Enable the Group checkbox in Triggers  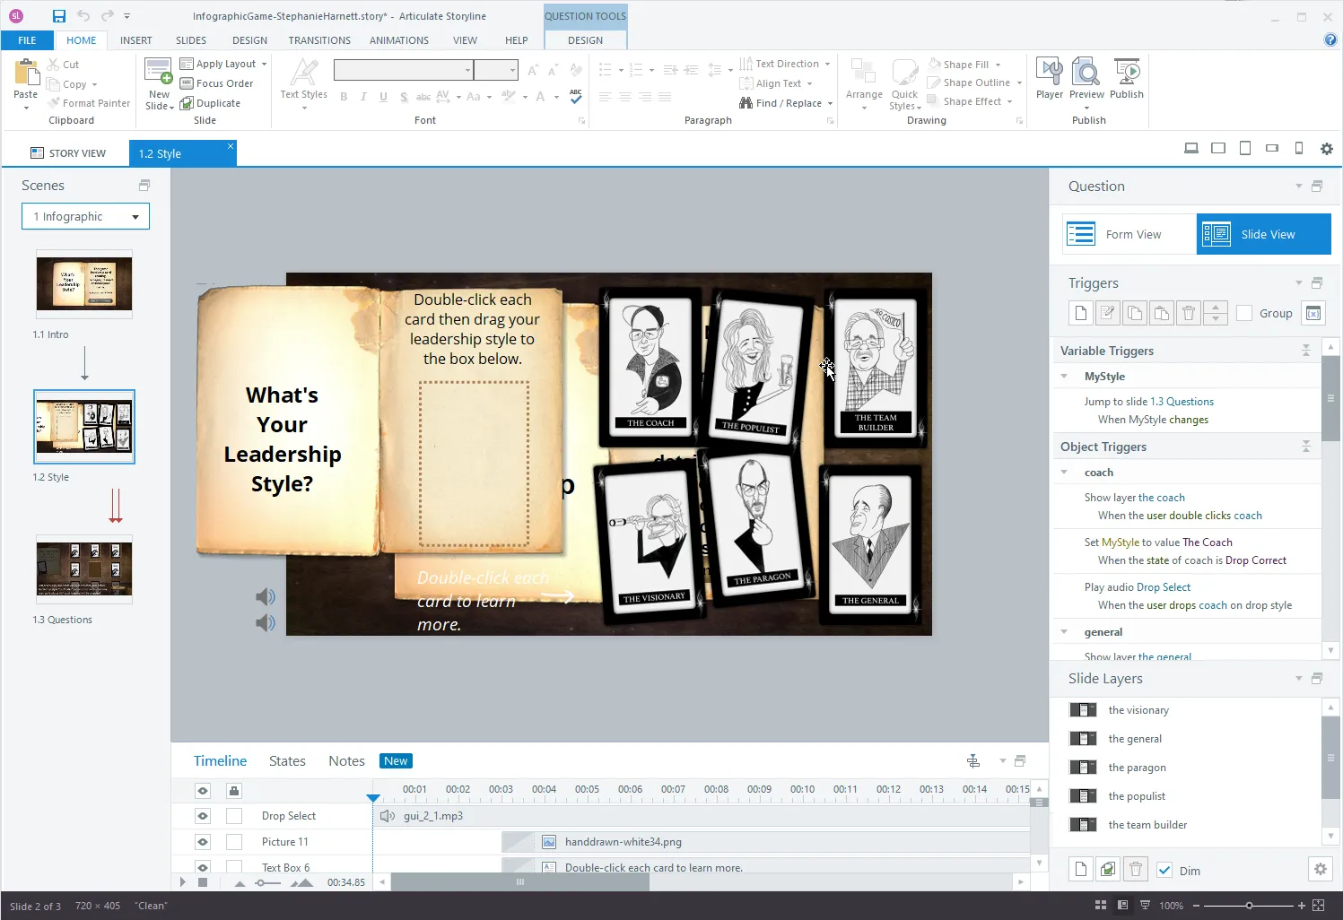(1244, 312)
